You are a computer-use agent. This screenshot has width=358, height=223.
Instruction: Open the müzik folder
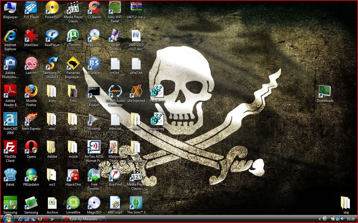pos(73,150)
